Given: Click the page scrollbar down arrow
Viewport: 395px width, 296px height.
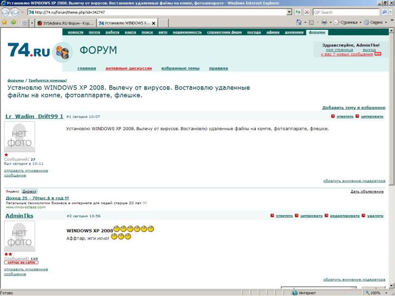Looking at the screenshot, I should tap(391, 286).
